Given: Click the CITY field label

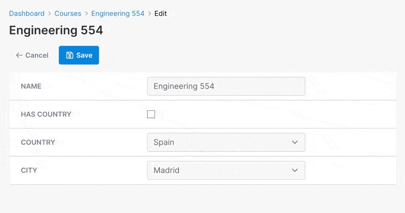Looking at the screenshot, I should (x=29, y=171).
